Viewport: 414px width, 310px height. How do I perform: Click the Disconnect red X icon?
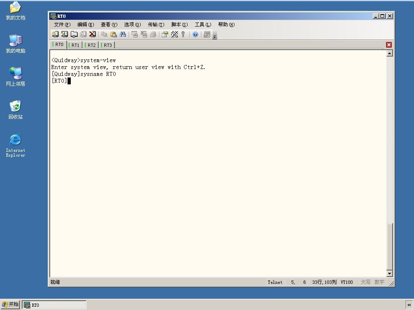[93, 34]
